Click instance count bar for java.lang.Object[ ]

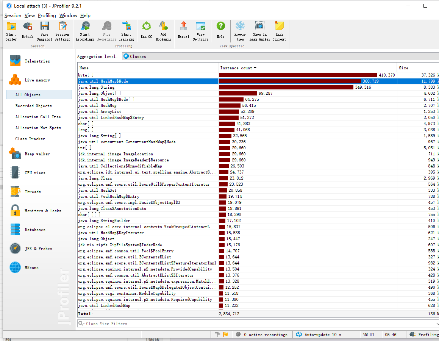238,93
